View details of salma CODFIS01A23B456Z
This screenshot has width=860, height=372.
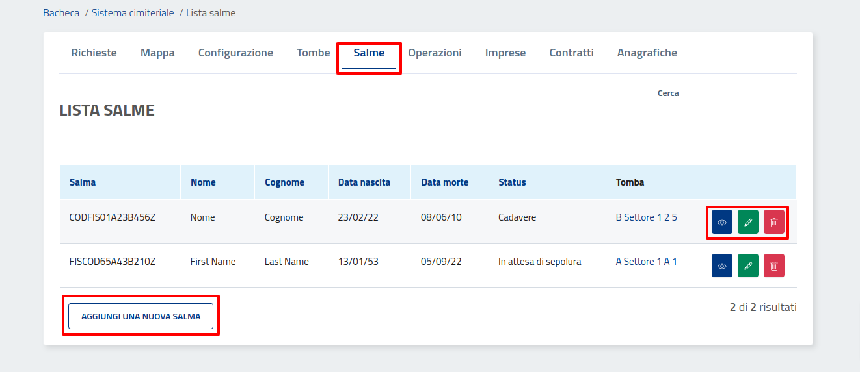pyautogui.click(x=721, y=222)
